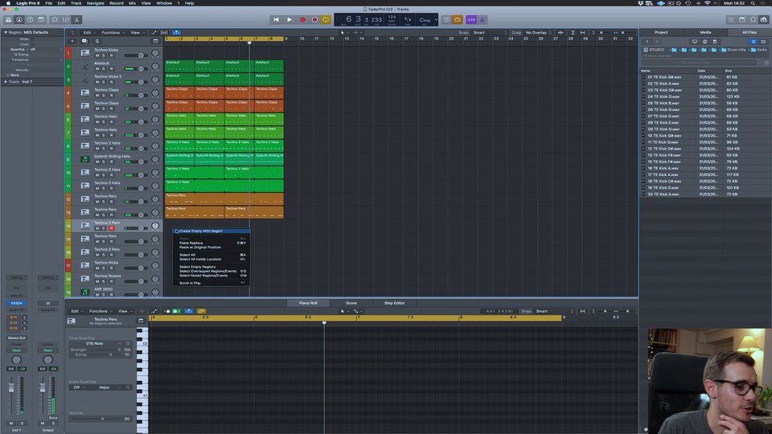Open the Drag No Overlap dropdown

click(x=538, y=32)
